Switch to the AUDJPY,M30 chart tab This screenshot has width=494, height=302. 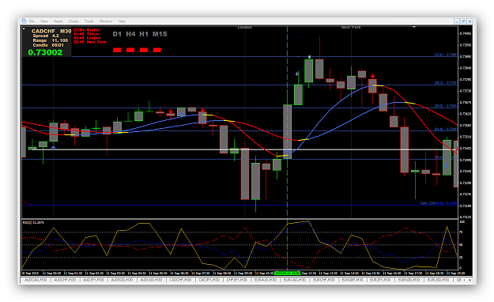click(x=94, y=280)
